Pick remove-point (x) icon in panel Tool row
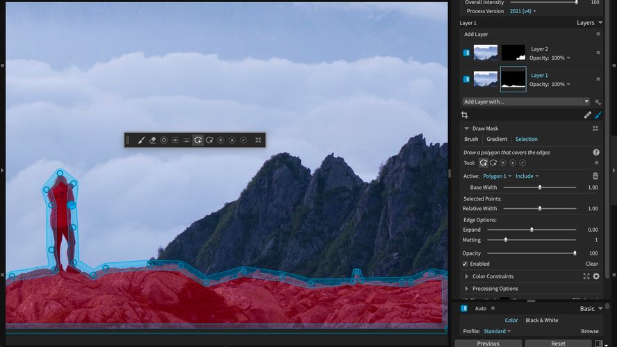This screenshot has width=617, height=347. (513, 162)
